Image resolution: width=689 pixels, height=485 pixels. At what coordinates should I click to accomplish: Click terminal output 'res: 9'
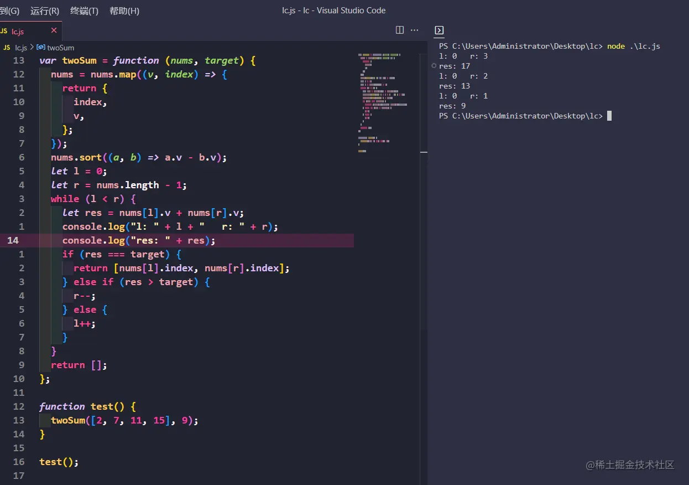(452, 106)
